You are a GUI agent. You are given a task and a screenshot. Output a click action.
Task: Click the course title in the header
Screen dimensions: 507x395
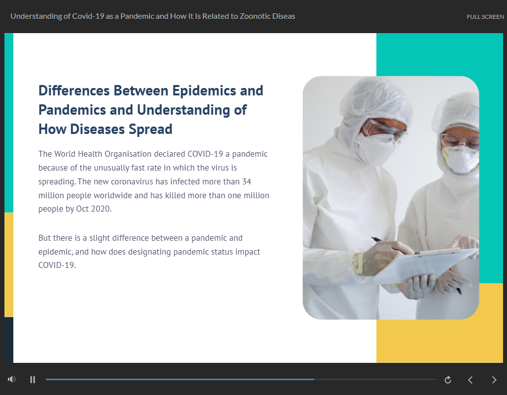click(x=153, y=16)
